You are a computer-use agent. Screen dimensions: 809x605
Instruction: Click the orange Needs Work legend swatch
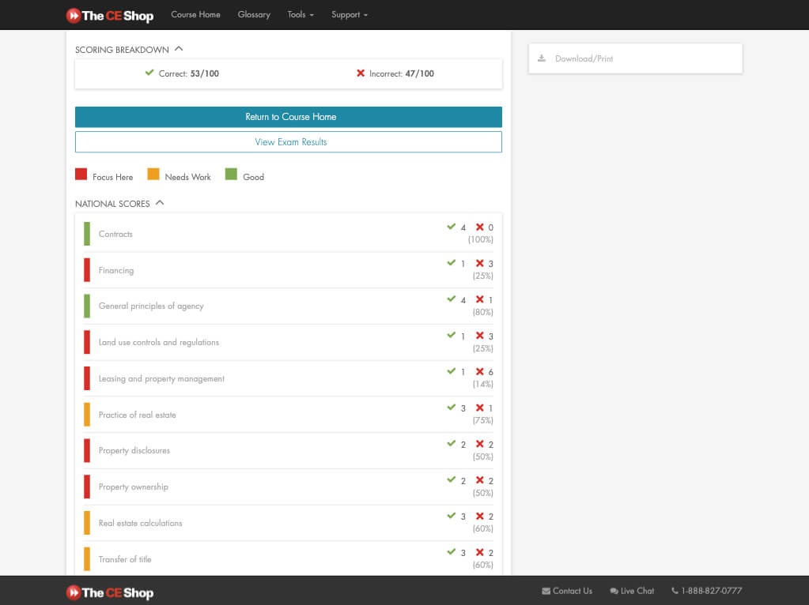click(153, 175)
